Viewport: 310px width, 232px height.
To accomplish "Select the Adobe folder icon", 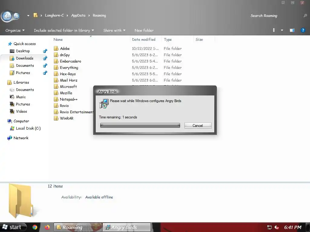I will (56, 48).
